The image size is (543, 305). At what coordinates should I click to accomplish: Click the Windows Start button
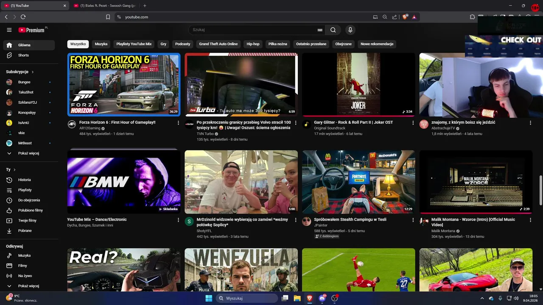click(x=209, y=298)
